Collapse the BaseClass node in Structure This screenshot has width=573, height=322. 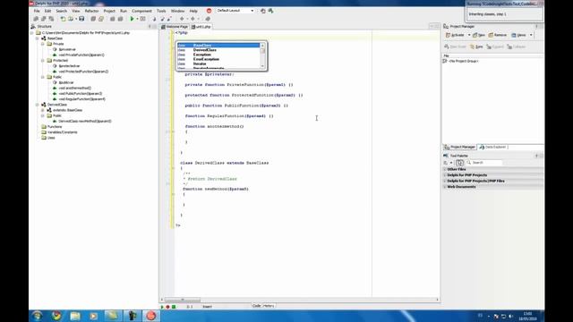38,38
